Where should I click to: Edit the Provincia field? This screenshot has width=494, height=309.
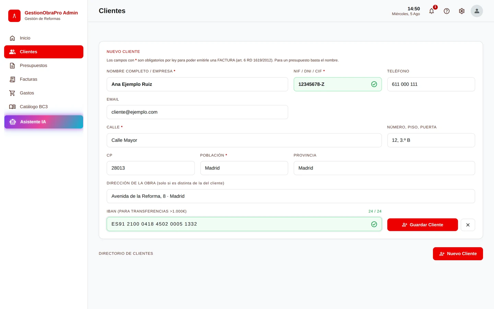384,168
